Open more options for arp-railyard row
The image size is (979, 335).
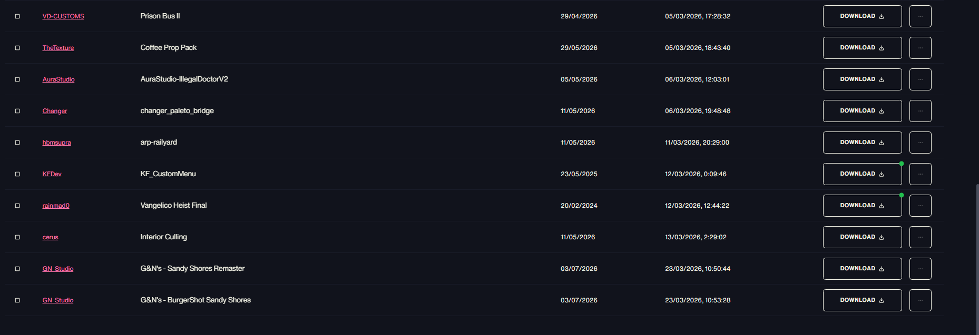pos(920,143)
